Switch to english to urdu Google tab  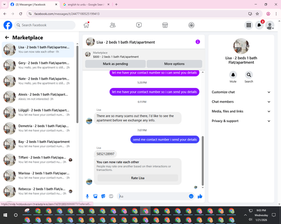(86, 4)
